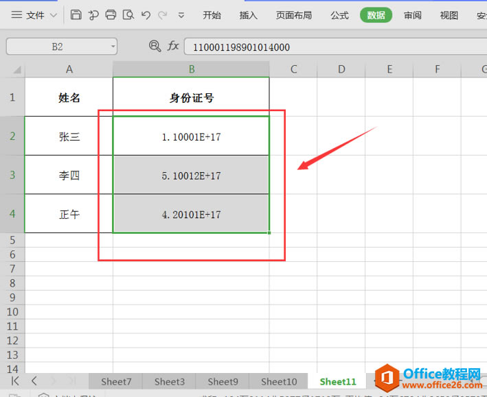Select column E header
Image resolution: width=487 pixels, height=397 pixels.
(389, 69)
